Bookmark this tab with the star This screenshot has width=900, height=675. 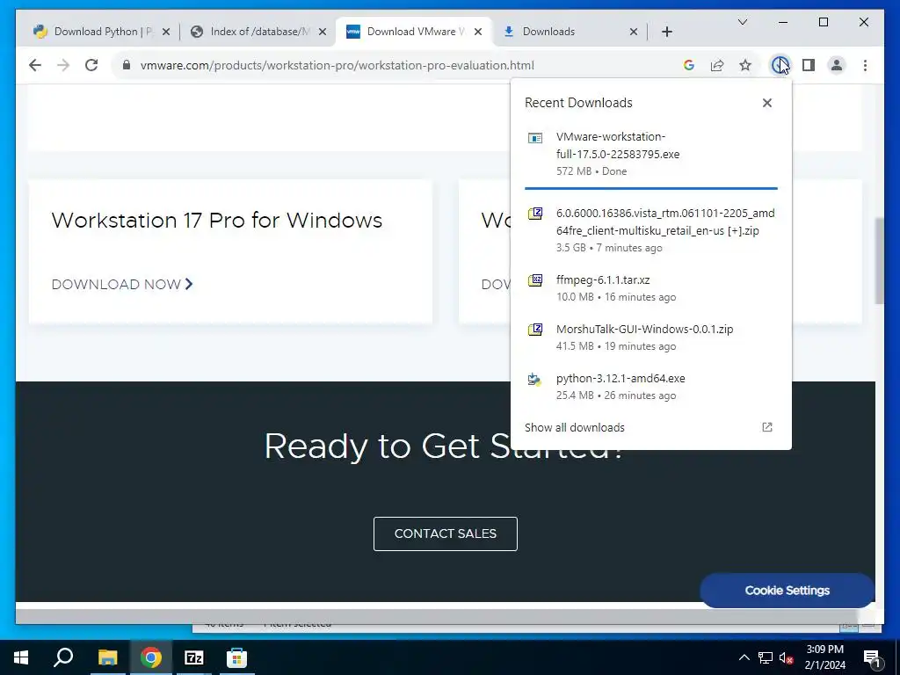coord(745,65)
